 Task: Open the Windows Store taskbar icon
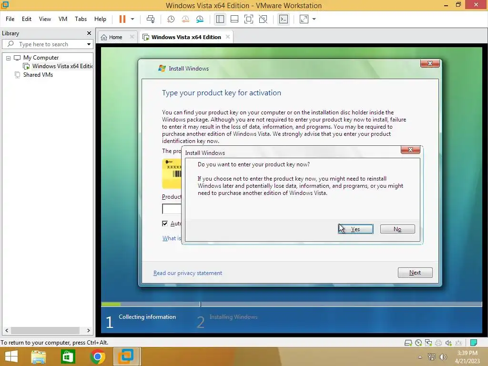(x=68, y=356)
